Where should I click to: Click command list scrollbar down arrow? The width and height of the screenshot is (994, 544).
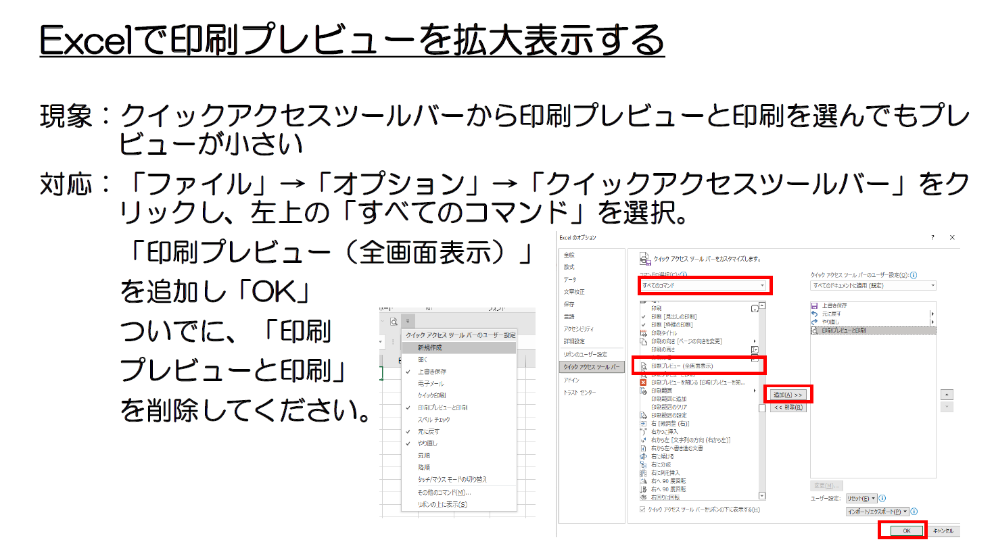(762, 496)
